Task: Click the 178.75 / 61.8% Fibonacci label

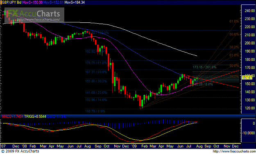Action: (x=96, y=63)
